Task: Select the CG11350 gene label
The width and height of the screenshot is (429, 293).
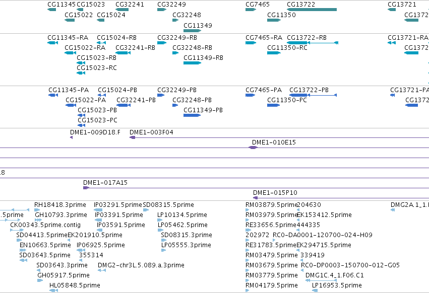Action: [x=281, y=15]
